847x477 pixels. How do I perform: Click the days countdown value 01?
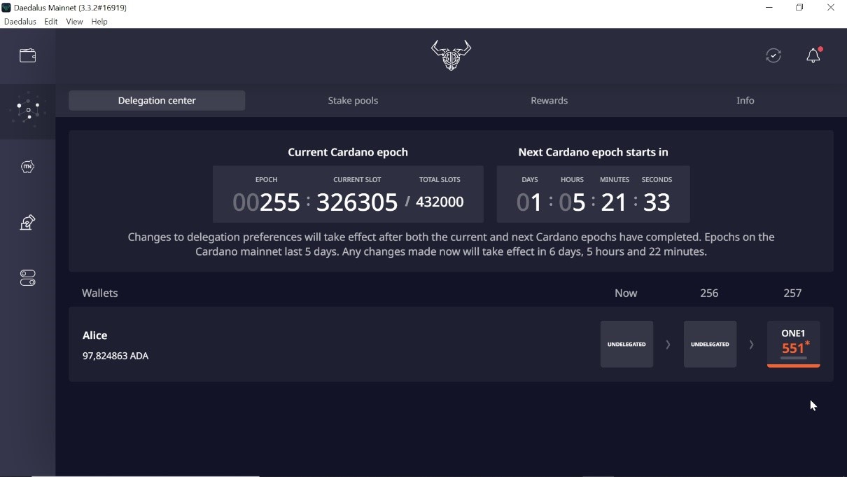(x=529, y=202)
